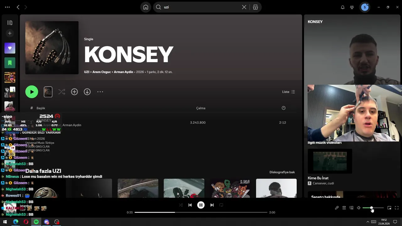Enter full screen mode
Image resolution: width=402 pixels, height=226 pixels.
pos(397,208)
